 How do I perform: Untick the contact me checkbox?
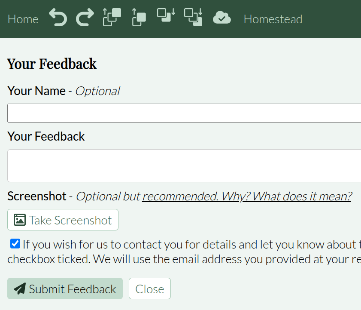pos(15,244)
